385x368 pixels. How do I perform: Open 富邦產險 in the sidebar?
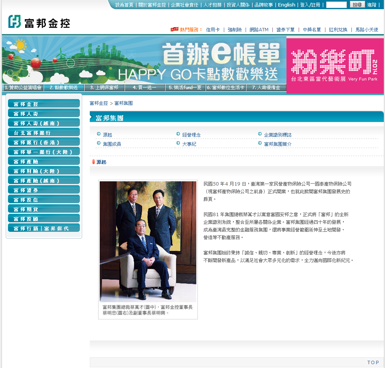pos(44,161)
